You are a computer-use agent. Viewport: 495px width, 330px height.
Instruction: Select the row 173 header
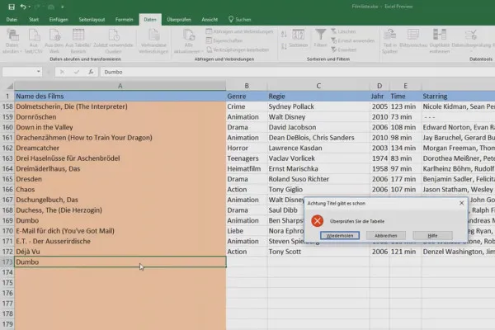pos(7,262)
